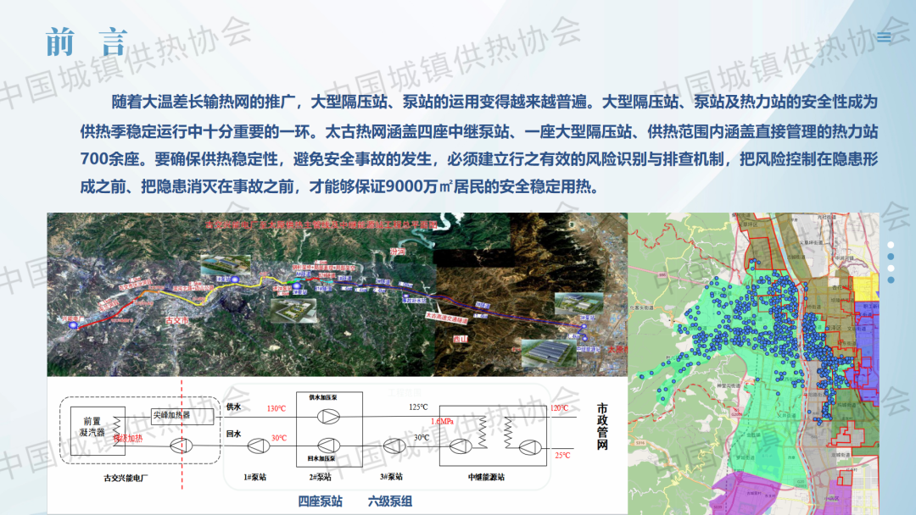The width and height of the screenshot is (916, 515).
Task: Click the 市政管网 label at diagram right
Action: coord(602,426)
